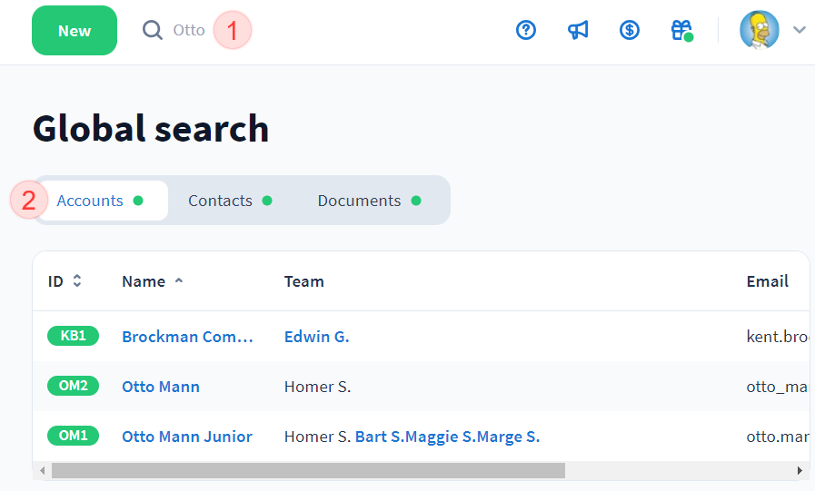Toggle the Name column sort order

[x=178, y=281]
